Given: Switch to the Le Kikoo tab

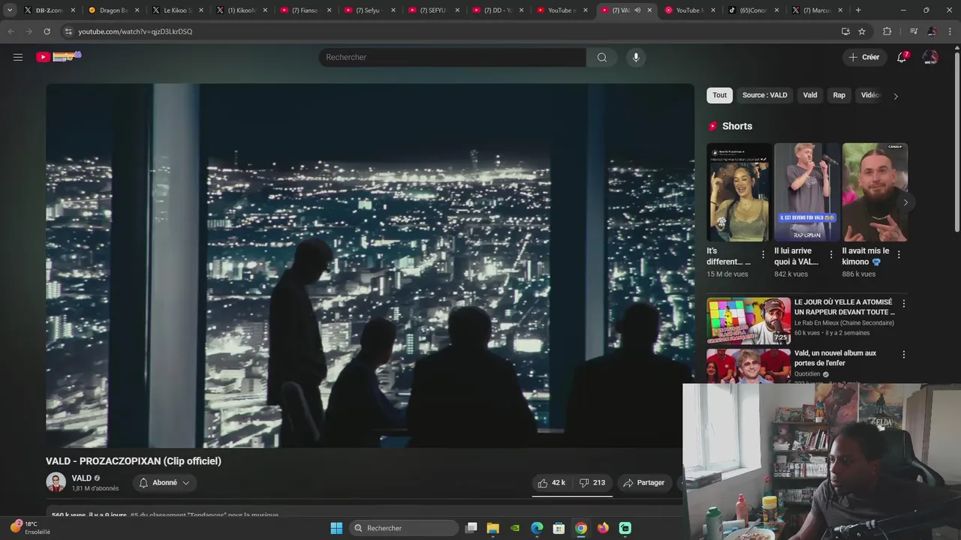Looking at the screenshot, I should tap(176, 10).
